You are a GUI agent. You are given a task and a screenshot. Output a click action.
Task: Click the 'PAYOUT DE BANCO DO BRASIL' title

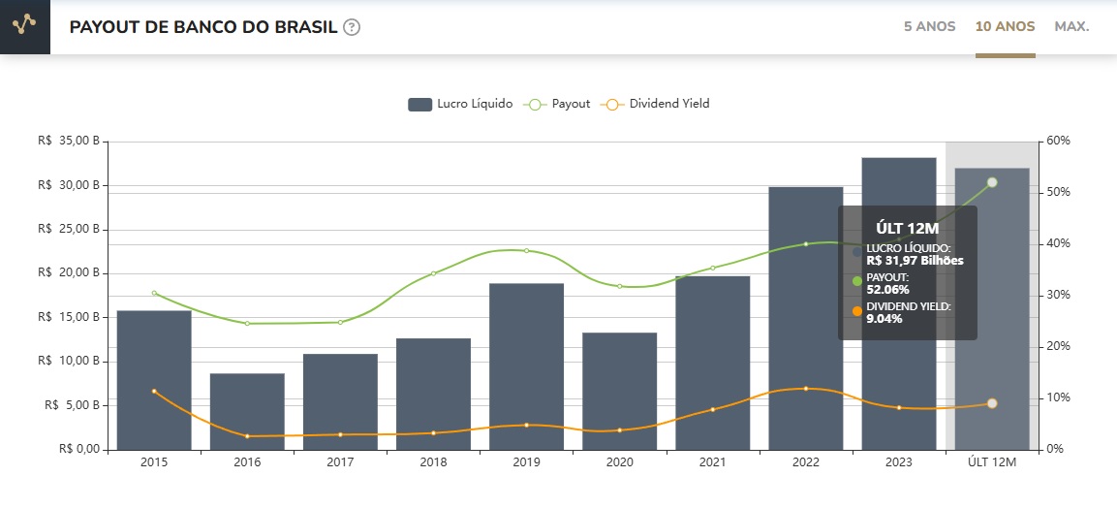(x=203, y=28)
